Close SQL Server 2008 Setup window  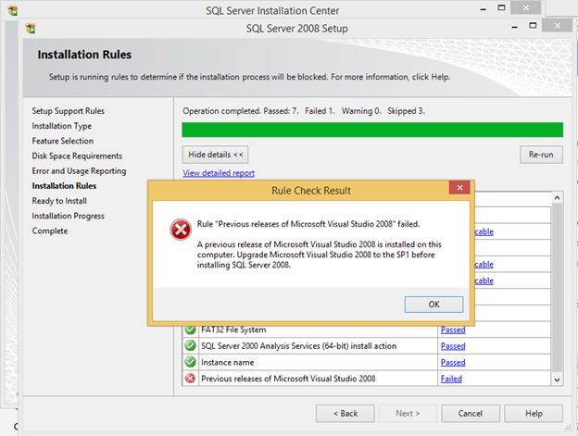tap(558, 25)
